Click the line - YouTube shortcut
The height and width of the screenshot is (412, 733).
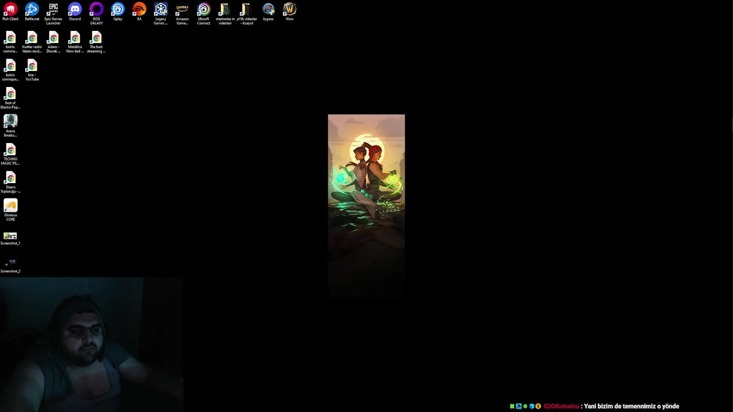(x=32, y=70)
